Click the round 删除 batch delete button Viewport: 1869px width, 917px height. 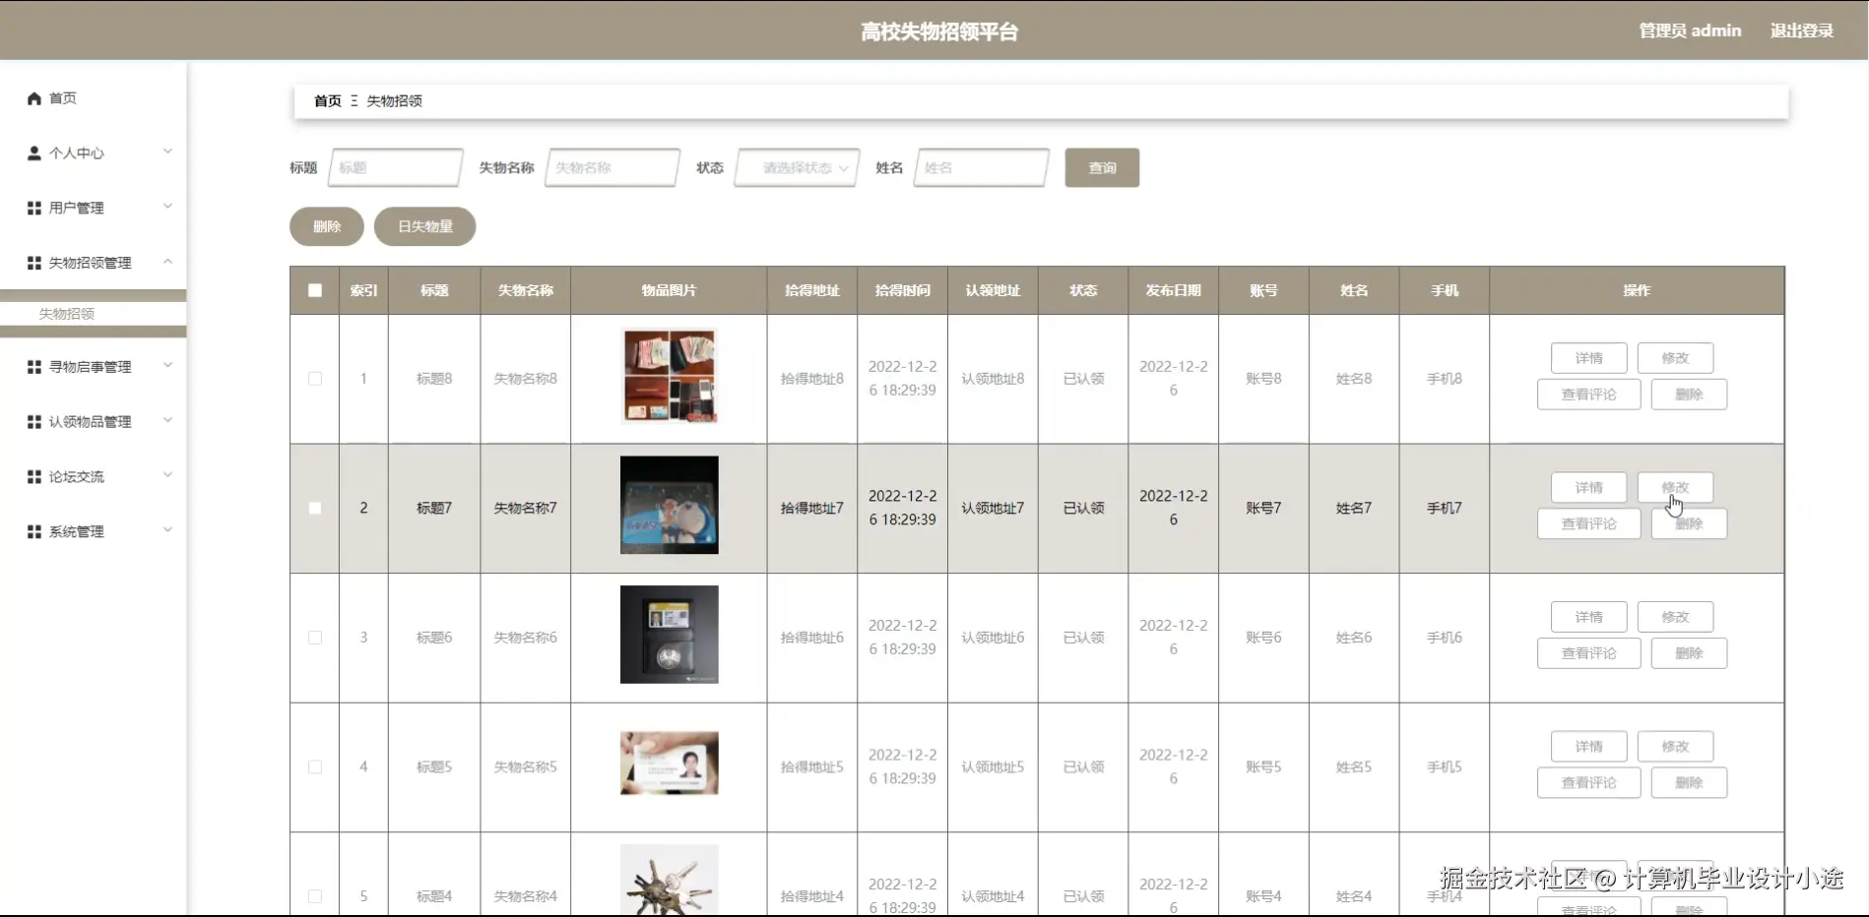[x=327, y=226]
